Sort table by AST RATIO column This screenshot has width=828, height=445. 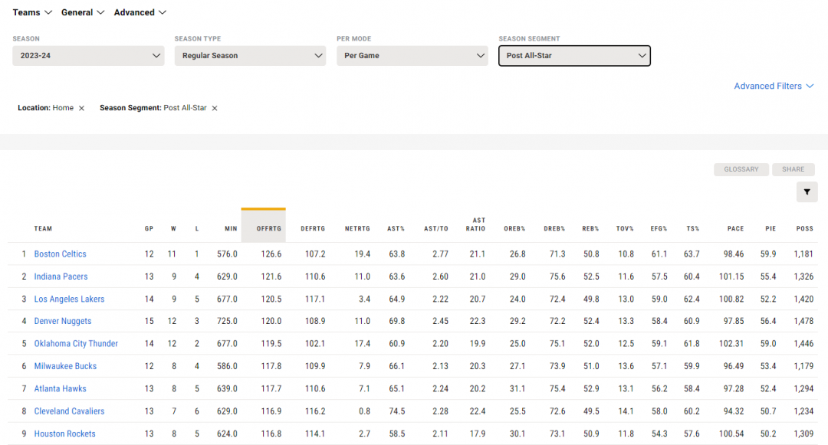476,224
